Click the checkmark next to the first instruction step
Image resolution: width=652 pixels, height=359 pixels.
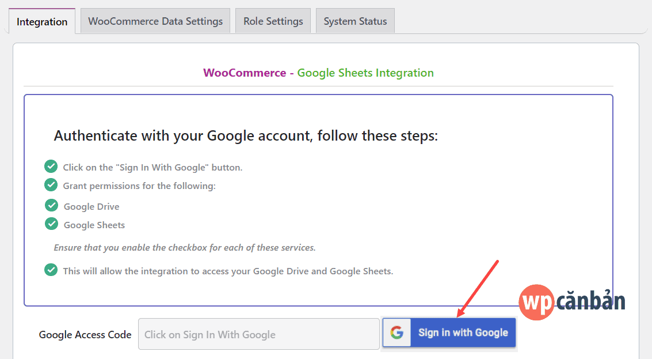51,166
